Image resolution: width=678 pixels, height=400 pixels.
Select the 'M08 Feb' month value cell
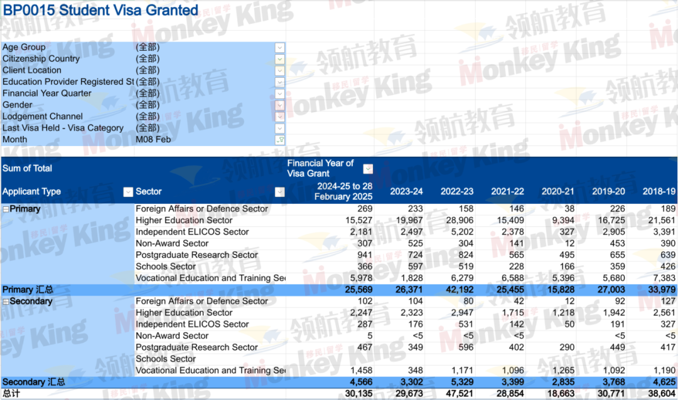click(153, 140)
